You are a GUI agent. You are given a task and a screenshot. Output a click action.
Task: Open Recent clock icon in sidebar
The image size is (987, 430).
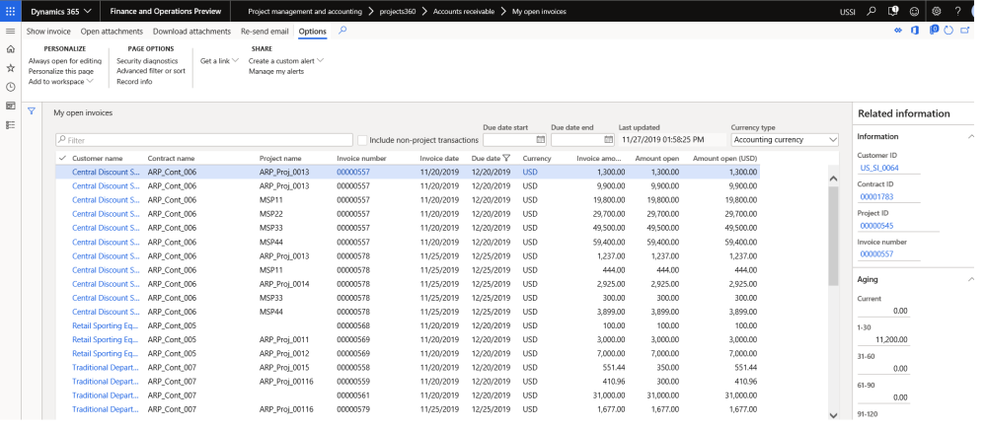pyautogui.click(x=10, y=87)
